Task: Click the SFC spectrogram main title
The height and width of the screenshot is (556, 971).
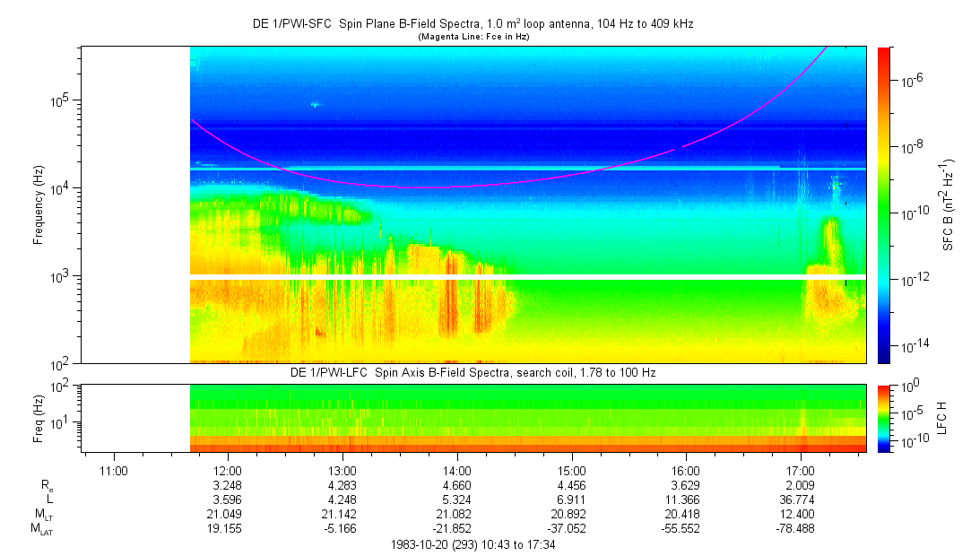Action: [x=472, y=24]
